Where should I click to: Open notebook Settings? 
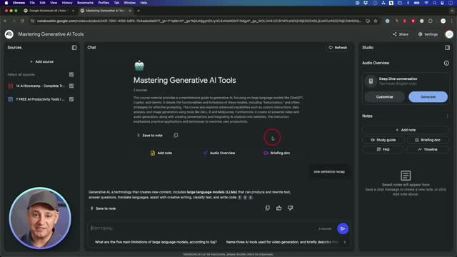click(x=428, y=34)
